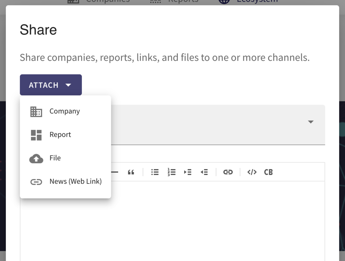The image size is (345, 261).
Task: Toggle the numbered list format
Action: (171, 172)
